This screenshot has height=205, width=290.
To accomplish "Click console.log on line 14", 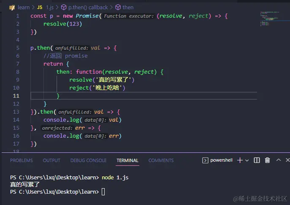I will [61, 120].
